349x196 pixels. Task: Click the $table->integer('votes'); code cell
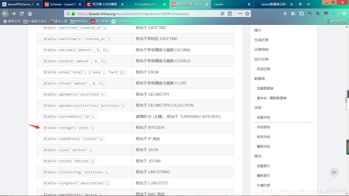[69, 128]
